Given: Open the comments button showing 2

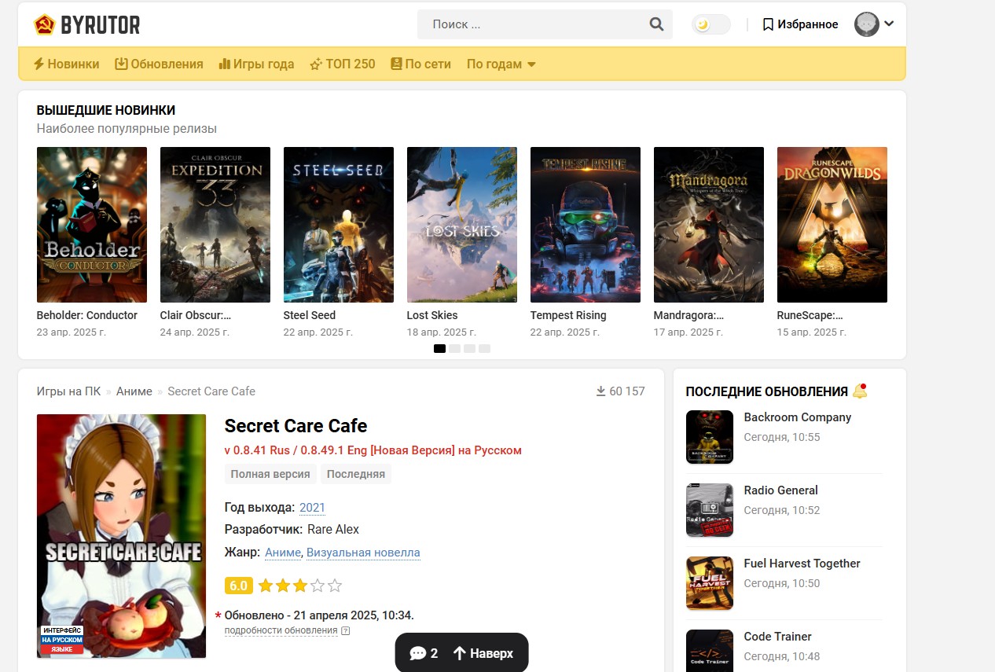Looking at the screenshot, I should coord(424,653).
